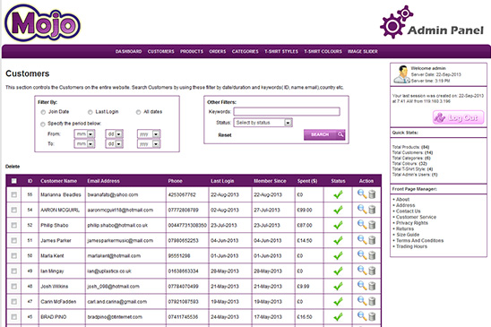Open the Products menu item
The width and height of the screenshot is (491, 327).
[192, 51]
